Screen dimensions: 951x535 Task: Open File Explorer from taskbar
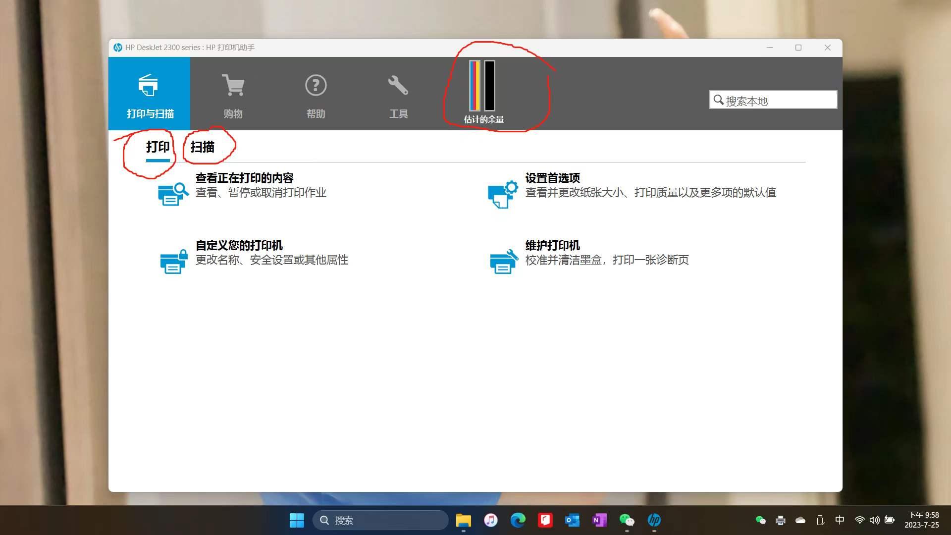coord(463,520)
